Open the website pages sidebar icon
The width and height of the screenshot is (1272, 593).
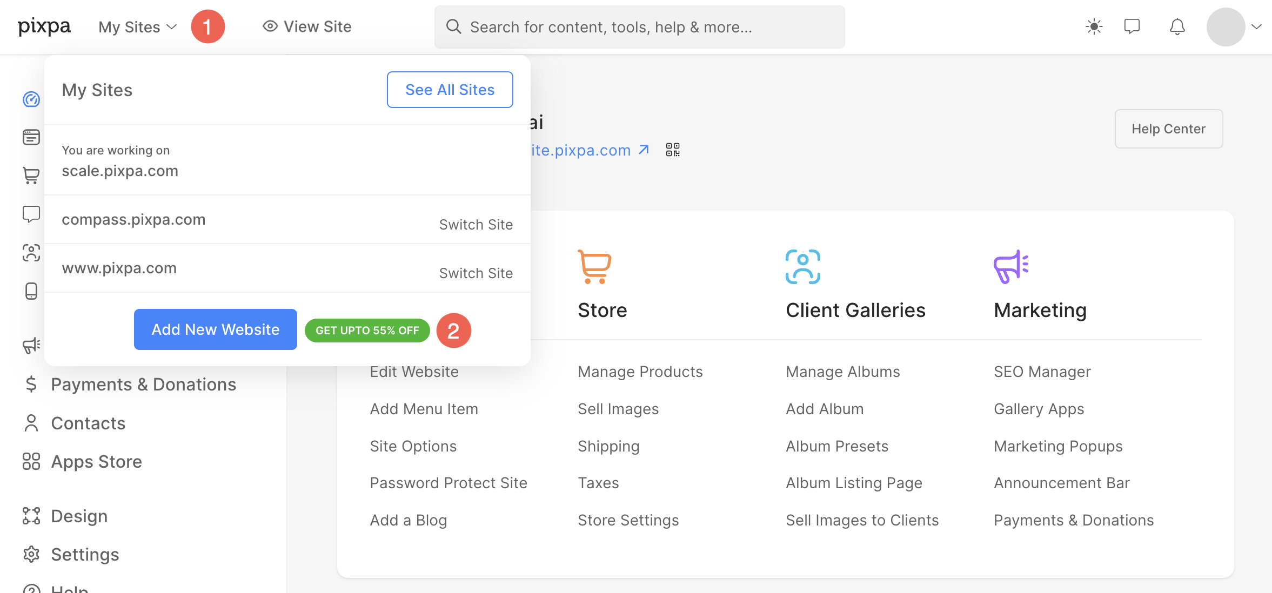pos(31,137)
